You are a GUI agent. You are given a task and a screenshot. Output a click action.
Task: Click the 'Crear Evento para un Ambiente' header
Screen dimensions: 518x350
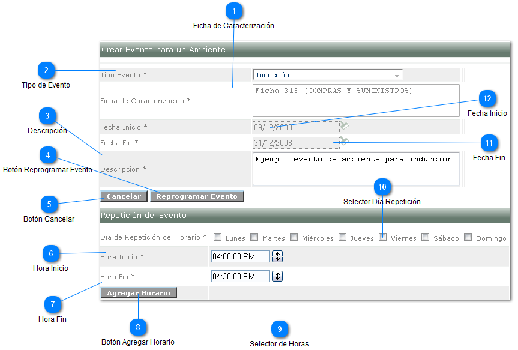tap(305, 50)
